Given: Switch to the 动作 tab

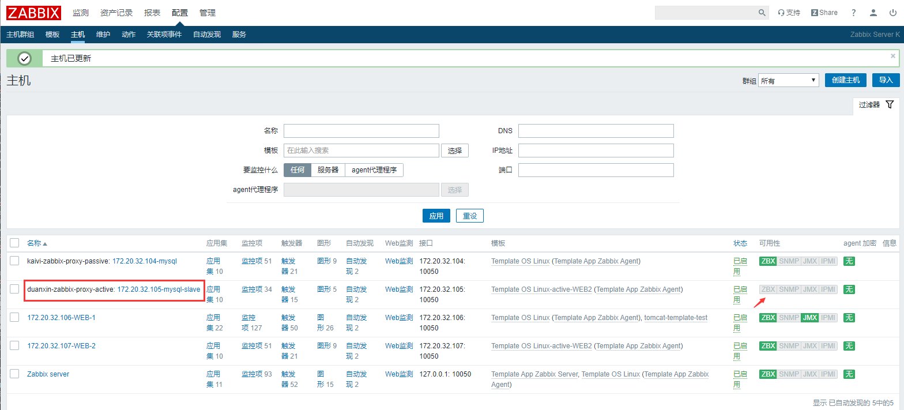Looking at the screenshot, I should pyautogui.click(x=129, y=35).
